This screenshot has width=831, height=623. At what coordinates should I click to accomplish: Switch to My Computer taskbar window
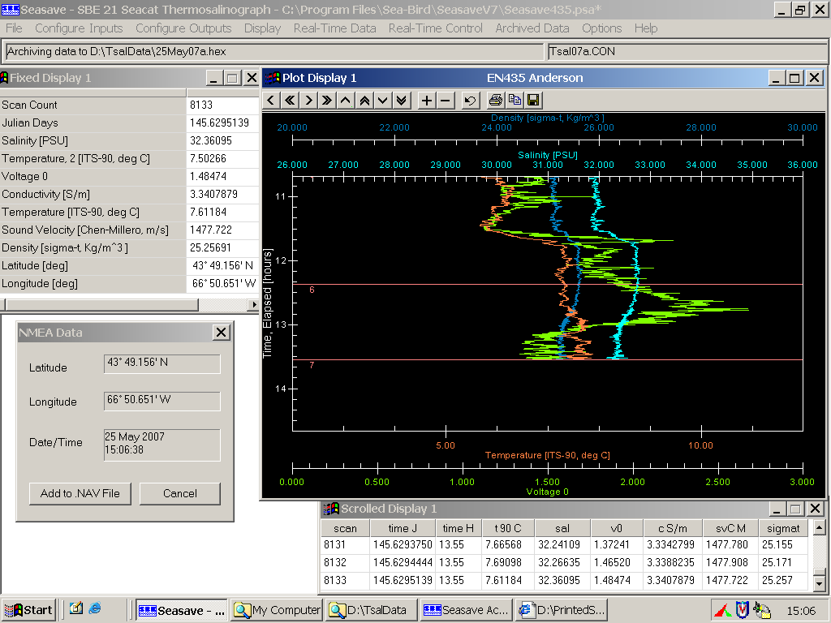pyautogui.click(x=277, y=610)
